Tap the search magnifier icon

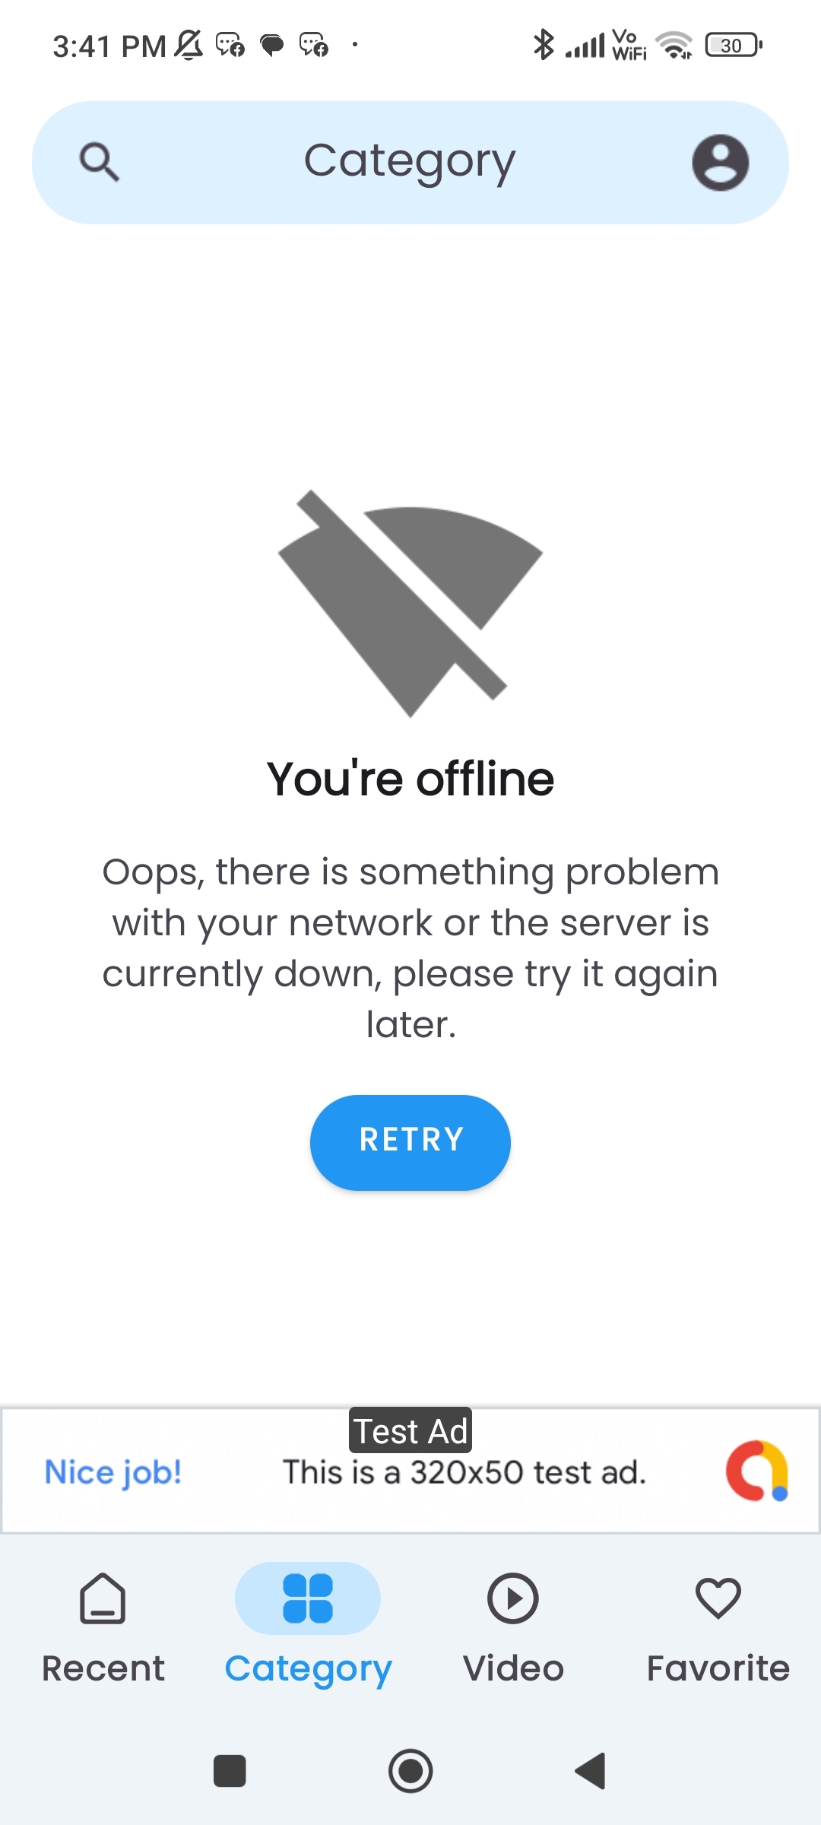[100, 162]
